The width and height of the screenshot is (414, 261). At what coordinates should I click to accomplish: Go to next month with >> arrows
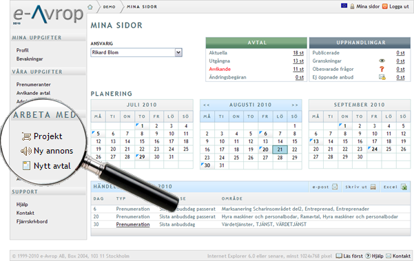295,105
